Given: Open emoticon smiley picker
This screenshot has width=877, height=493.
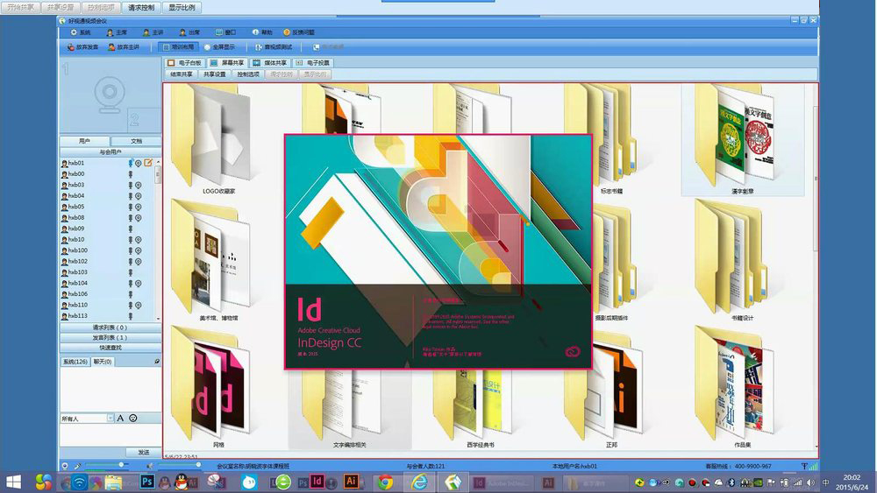Looking at the screenshot, I should pyautogui.click(x=133, y=419).
